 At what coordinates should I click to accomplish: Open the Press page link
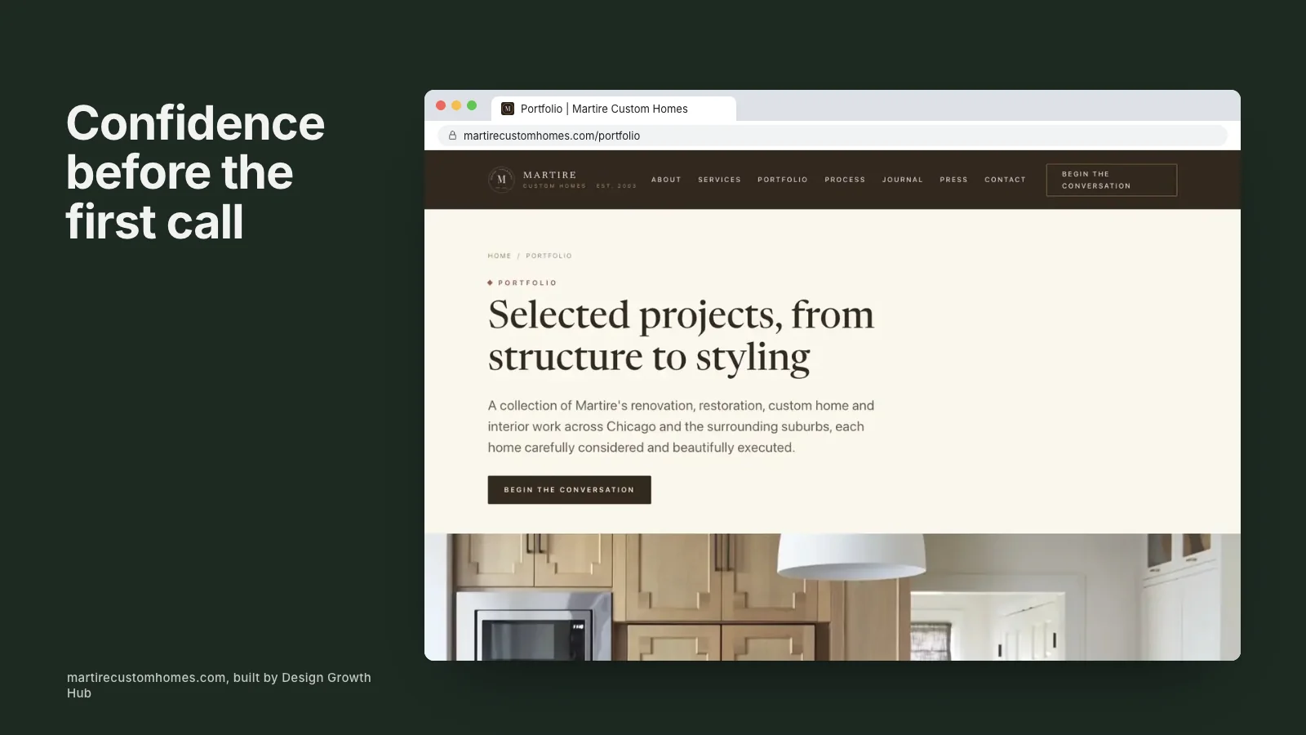953,180
